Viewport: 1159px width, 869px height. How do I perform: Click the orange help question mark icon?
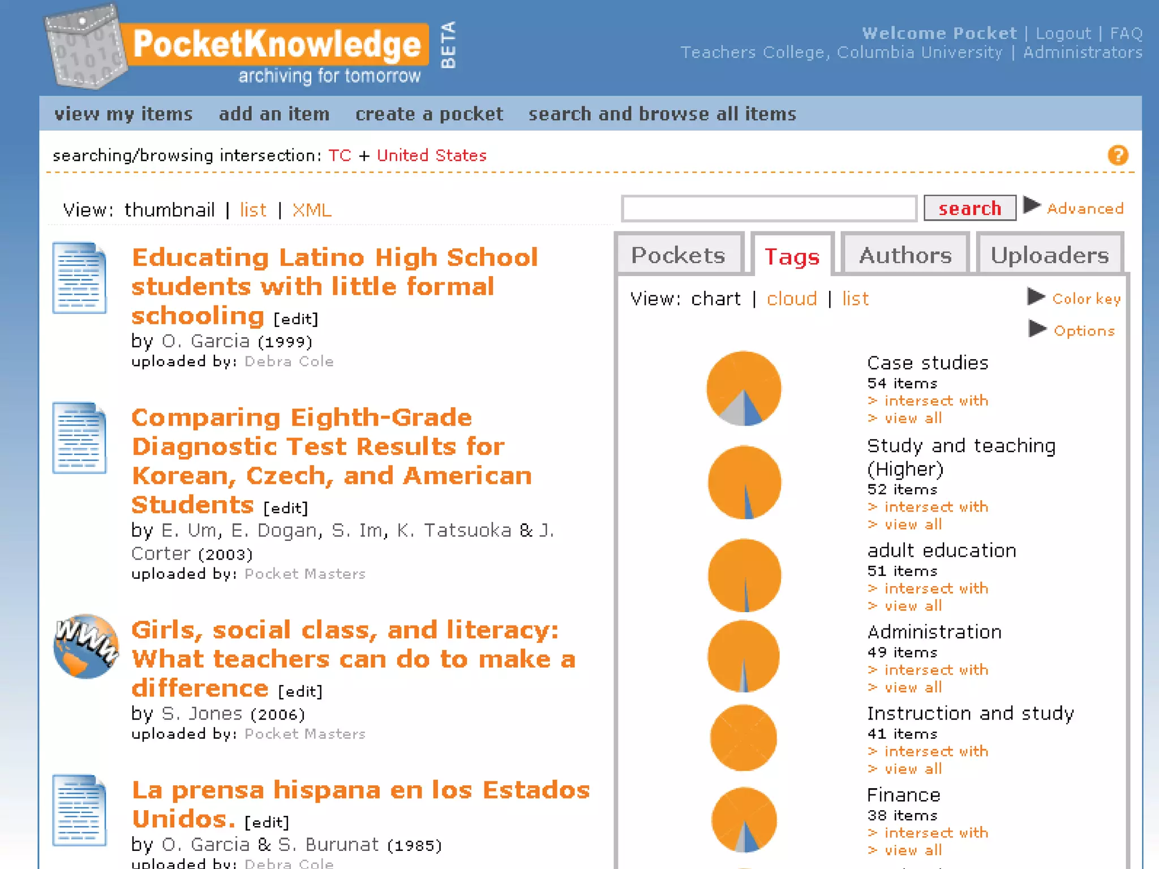point(1118,155)
